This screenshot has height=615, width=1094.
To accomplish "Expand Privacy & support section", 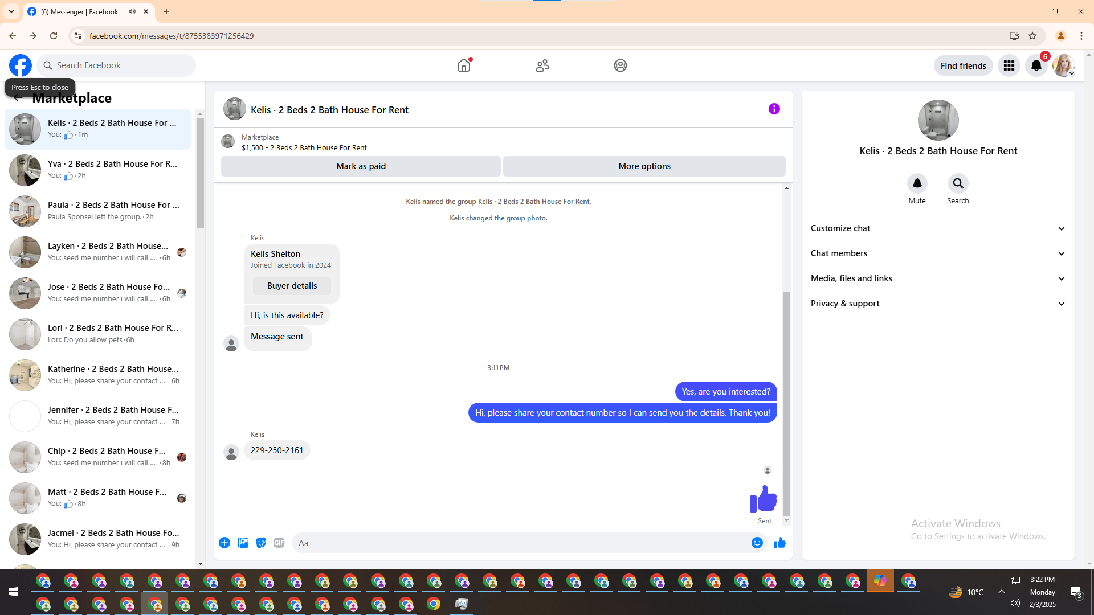I will [938, 304].
